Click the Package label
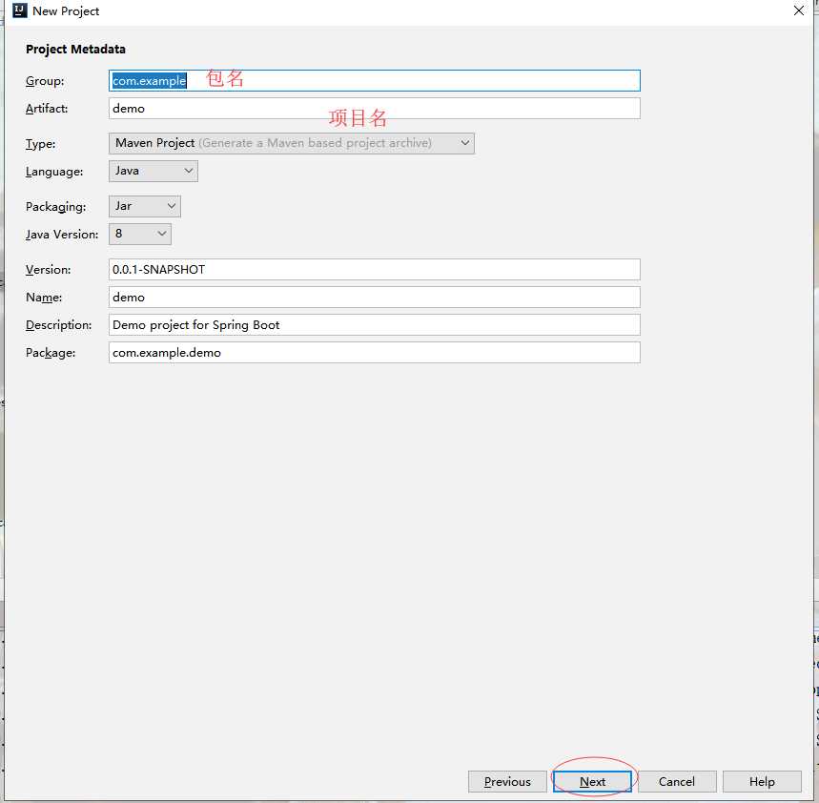This screenshot has width=819, height=803. 51,353
